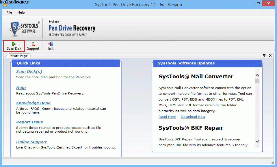
Task: Click Read More for Mail Converter
Action: (167, 117)
